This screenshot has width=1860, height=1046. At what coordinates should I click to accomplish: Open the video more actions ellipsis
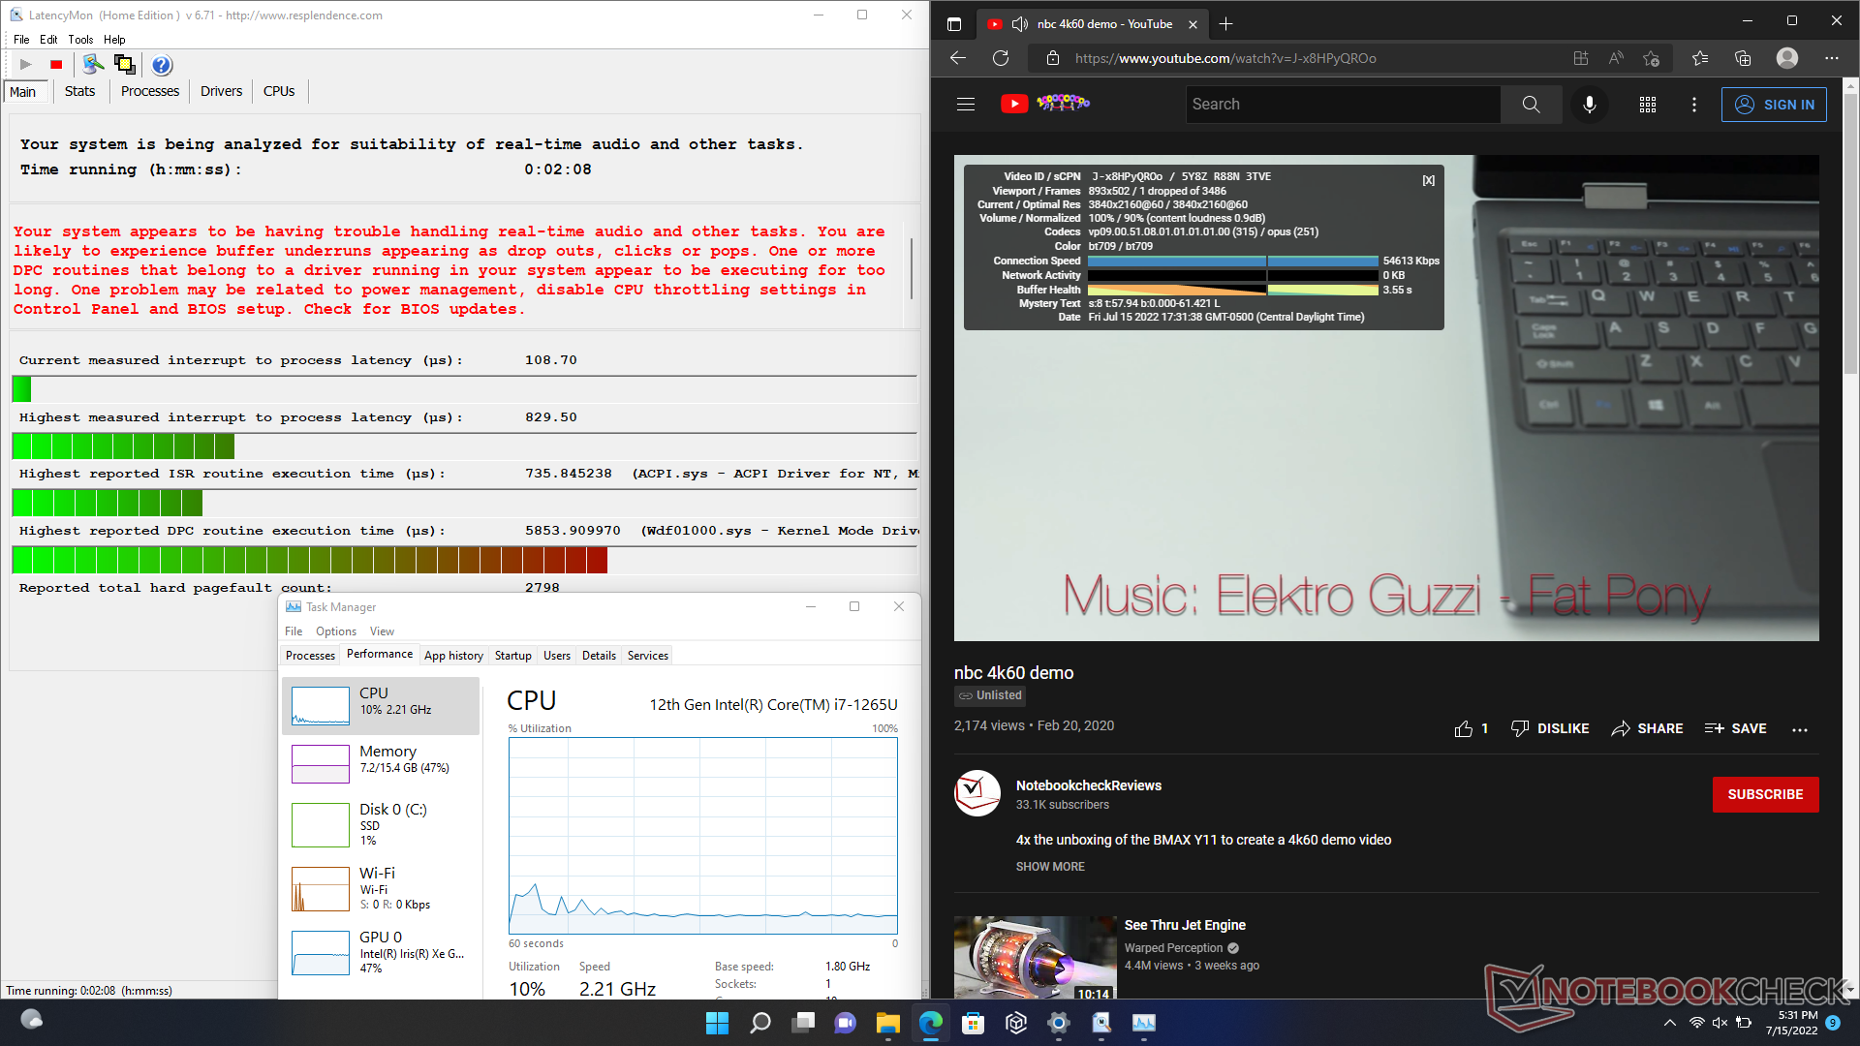pos(1799,729)
